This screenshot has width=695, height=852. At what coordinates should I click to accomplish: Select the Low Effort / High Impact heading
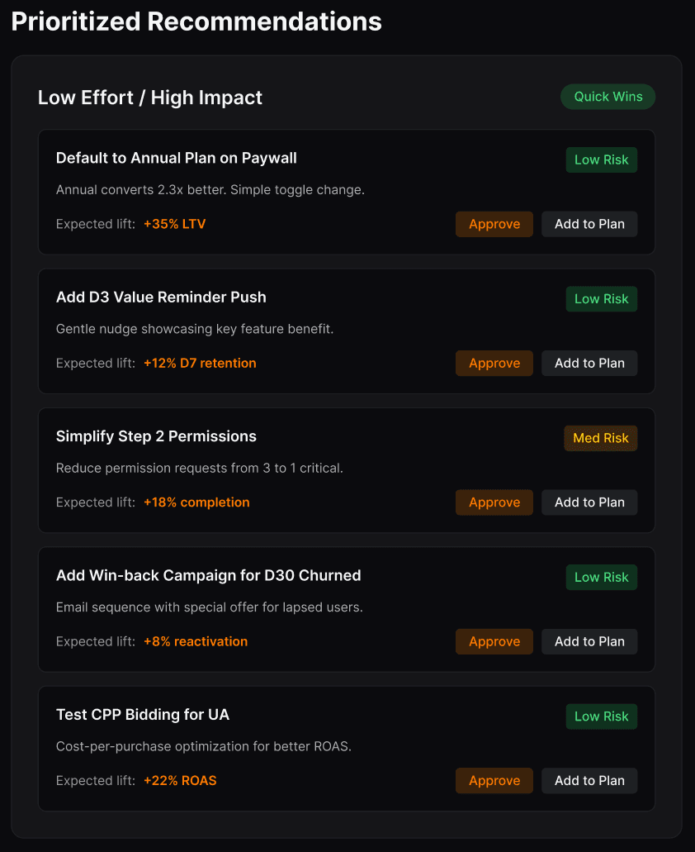click(150, 98)
